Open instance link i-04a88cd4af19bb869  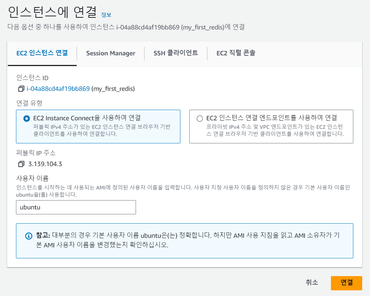[58, 89]
